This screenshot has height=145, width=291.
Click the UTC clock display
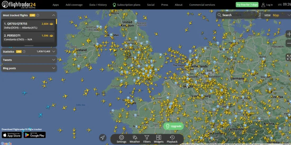click(x=284, y=5)
